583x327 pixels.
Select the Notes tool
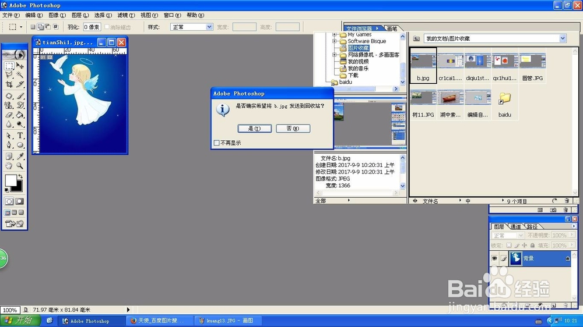tap(9, 157)
